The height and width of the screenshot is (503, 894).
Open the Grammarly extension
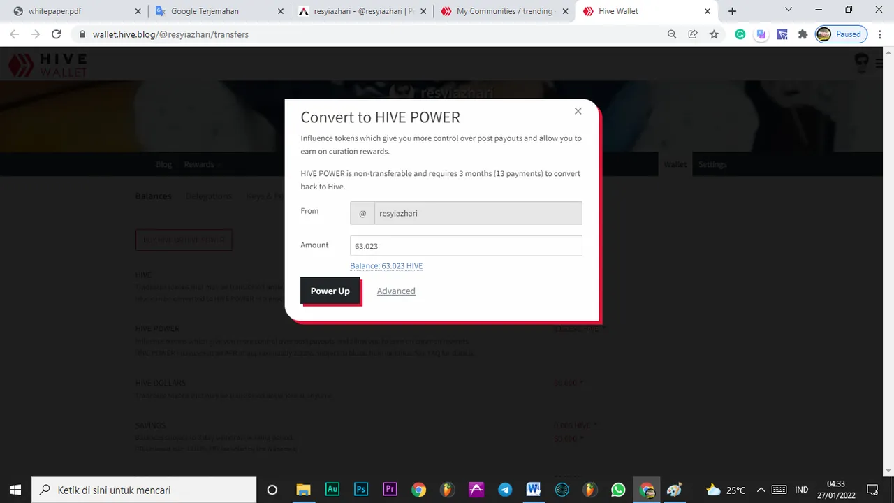pos(740,34)
